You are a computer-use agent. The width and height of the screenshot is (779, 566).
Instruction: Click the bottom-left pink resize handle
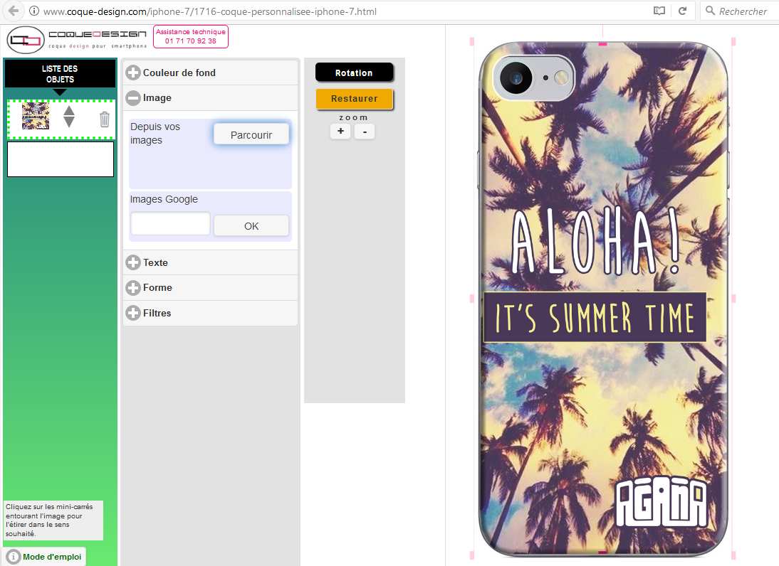(472, 555)
